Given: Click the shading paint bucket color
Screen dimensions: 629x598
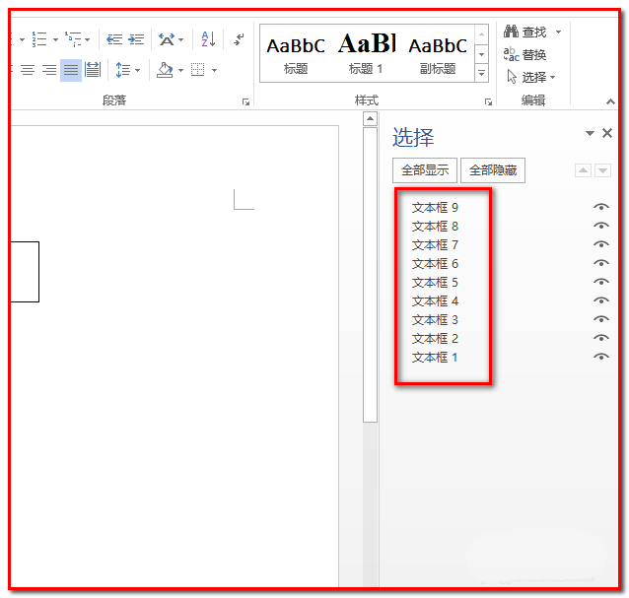Looking at the screenshot, I should (165, 70).
